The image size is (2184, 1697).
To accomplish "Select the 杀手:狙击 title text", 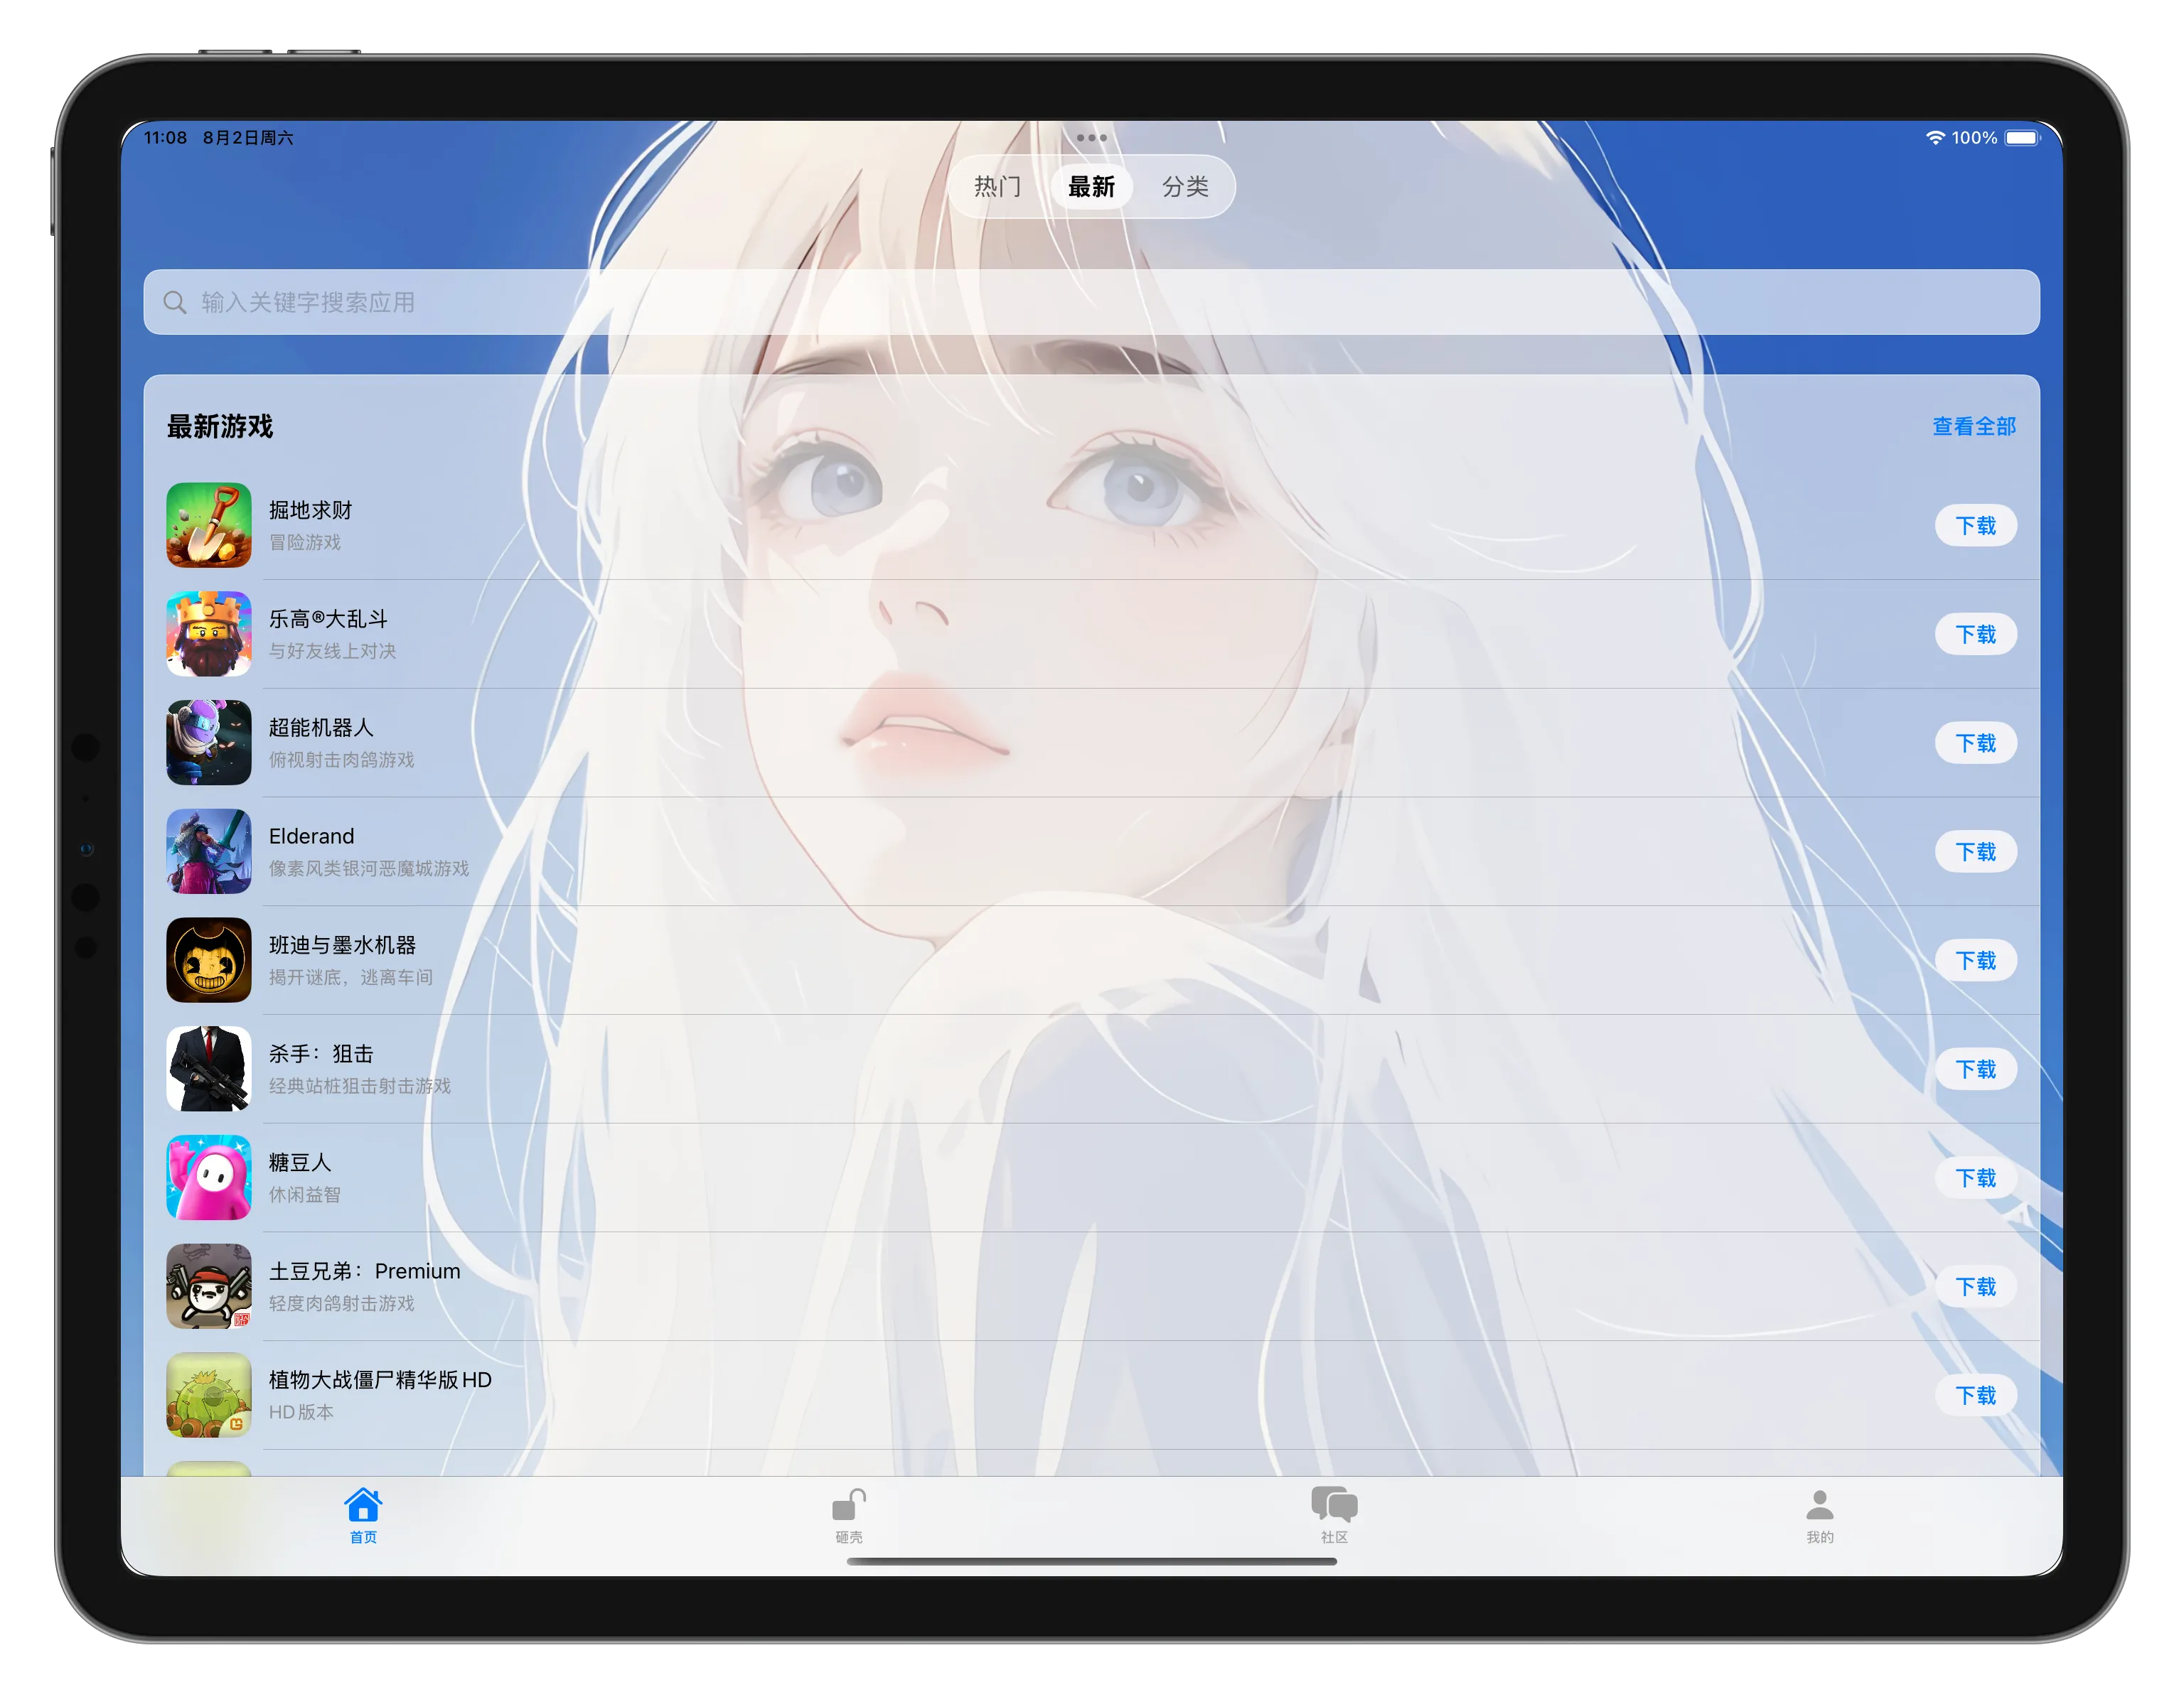I will tap(321, 1055).
